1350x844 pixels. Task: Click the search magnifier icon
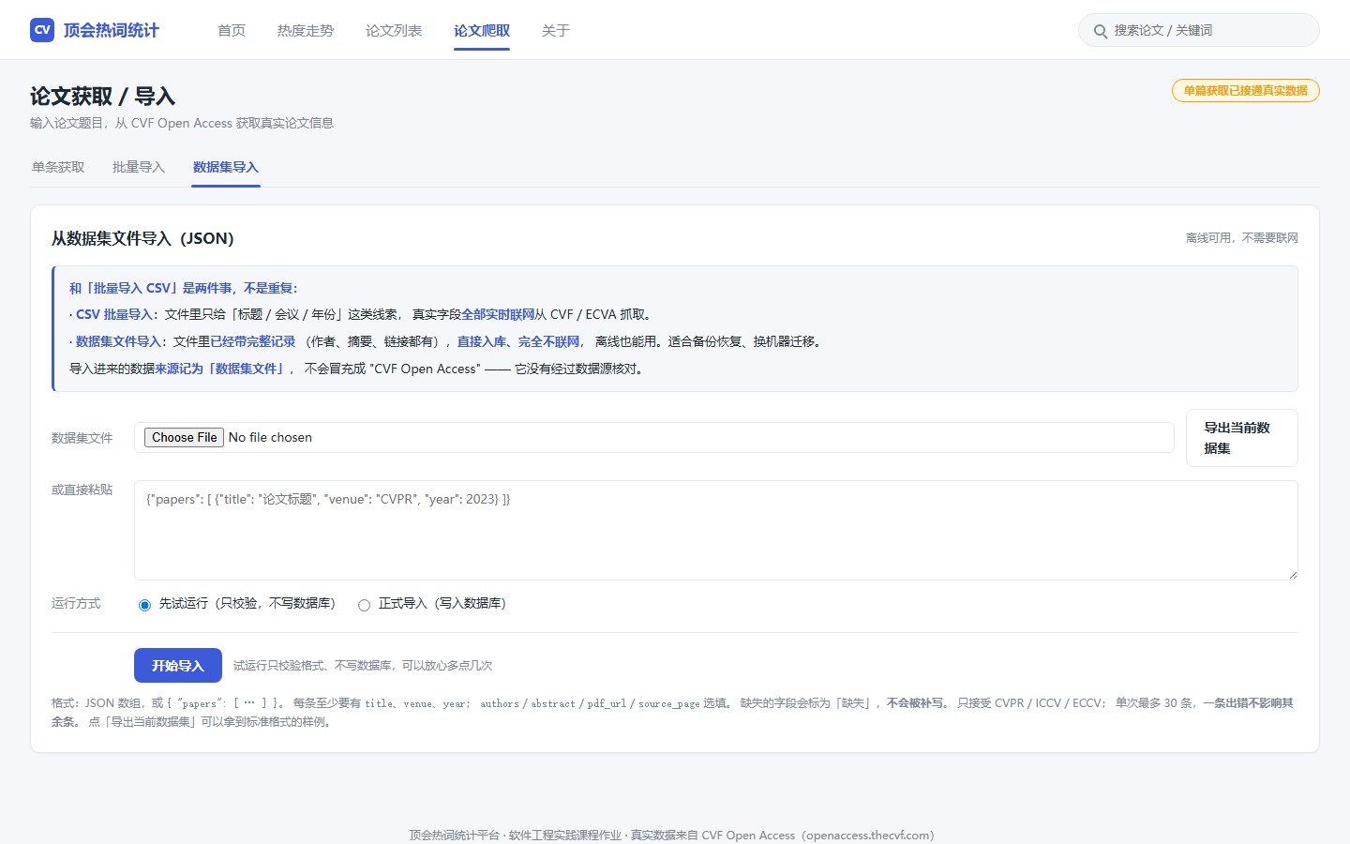pyautogui.click(x=1101, y=31)
